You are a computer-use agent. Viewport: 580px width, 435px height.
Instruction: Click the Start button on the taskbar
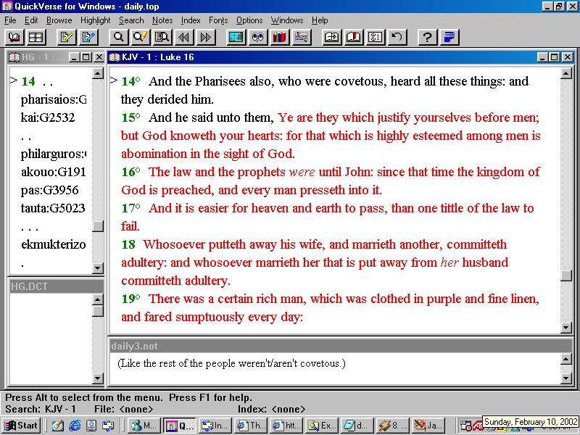pos(22,426)
